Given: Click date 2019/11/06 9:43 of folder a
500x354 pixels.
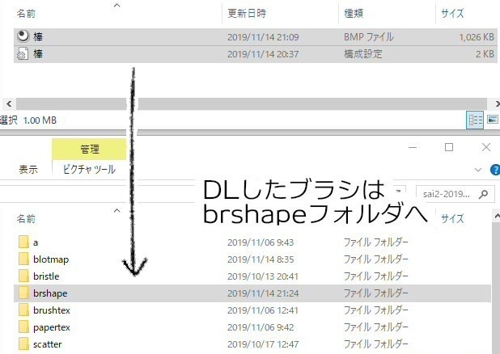Looking at the screenshot, I should tap(261, 242).
